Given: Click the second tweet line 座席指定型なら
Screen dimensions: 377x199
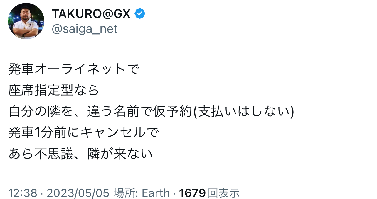Looking at the screenshot, I should [x=54, y=91].
